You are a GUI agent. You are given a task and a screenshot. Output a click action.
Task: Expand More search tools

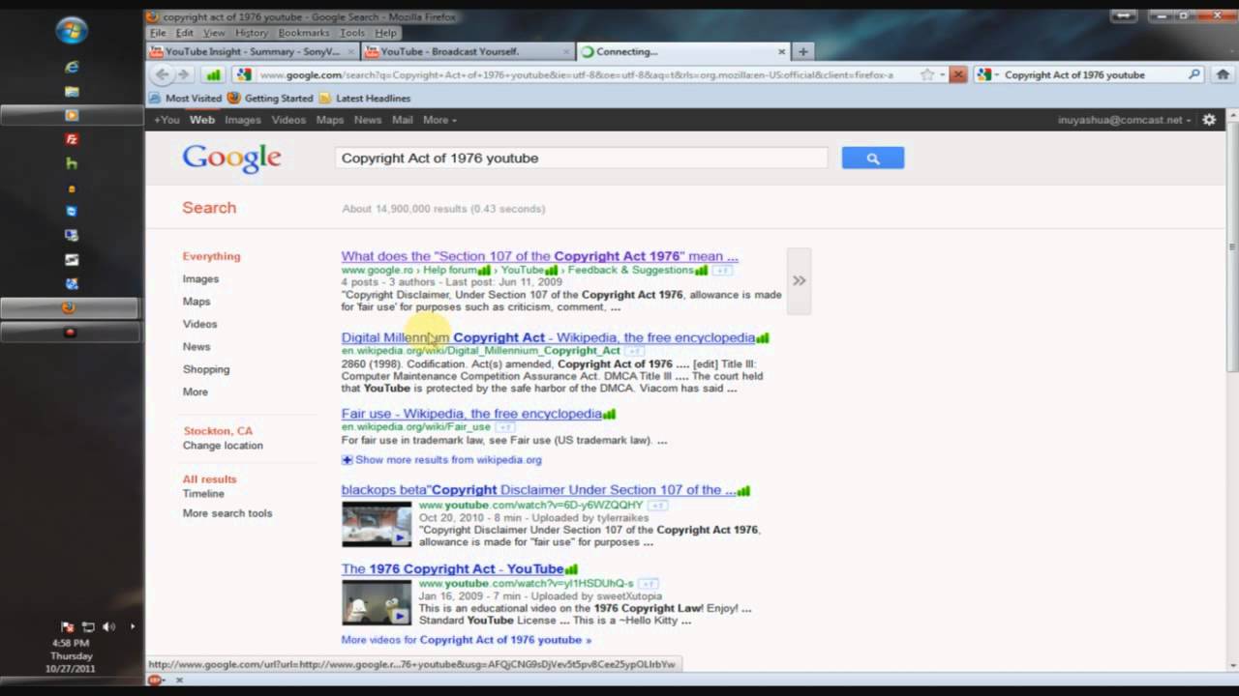[x=227, y=513]
